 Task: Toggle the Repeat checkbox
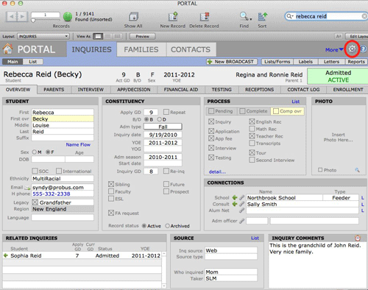[166, 112]
